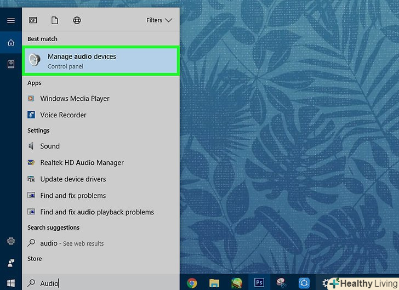399x290 pixels.
Task: Click the Voice Recorder microphone icon
Action: click(31, 115)
